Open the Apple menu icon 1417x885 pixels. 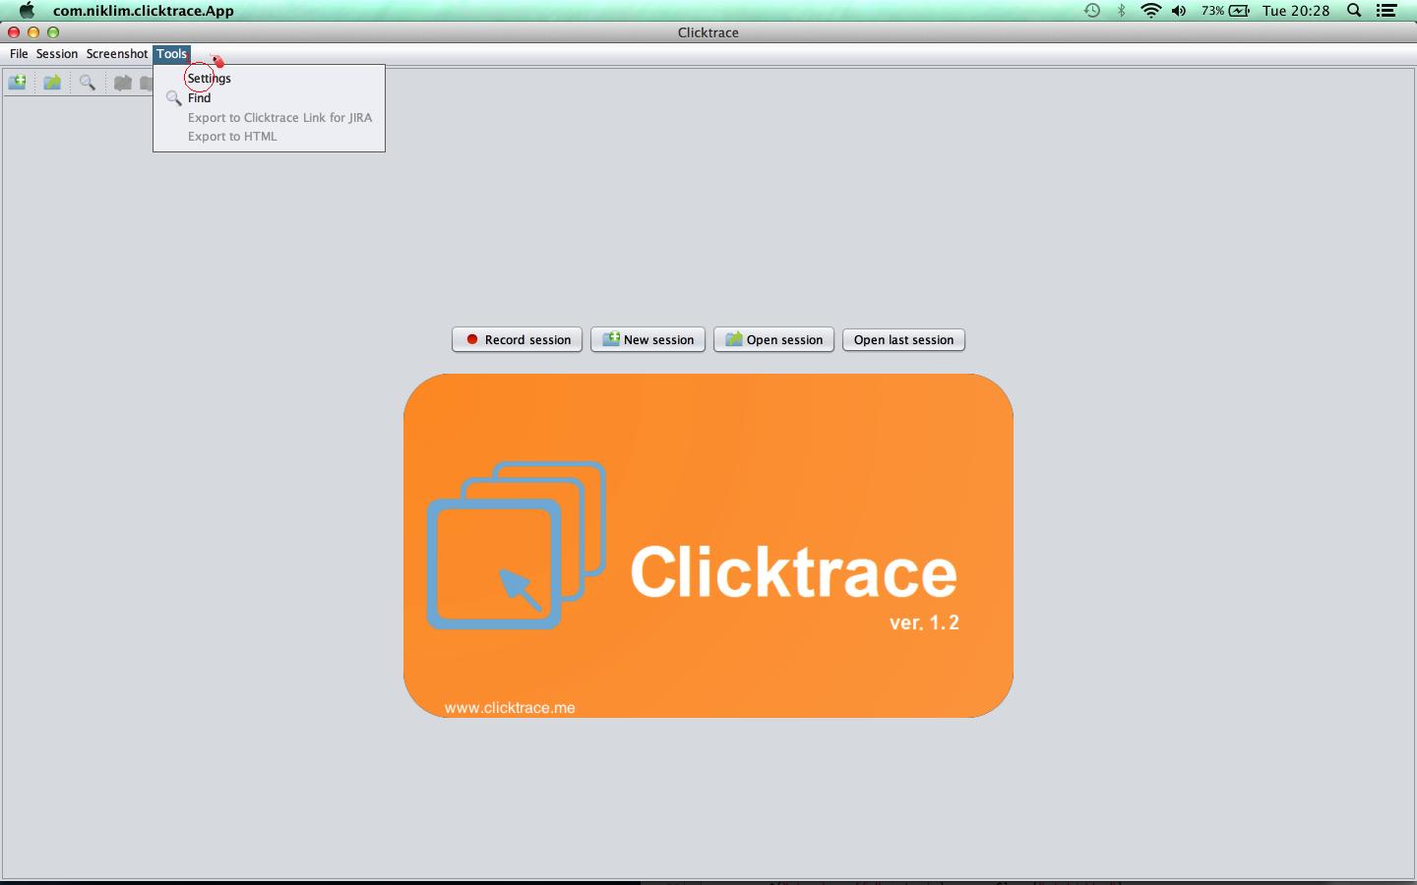point(27,11)
